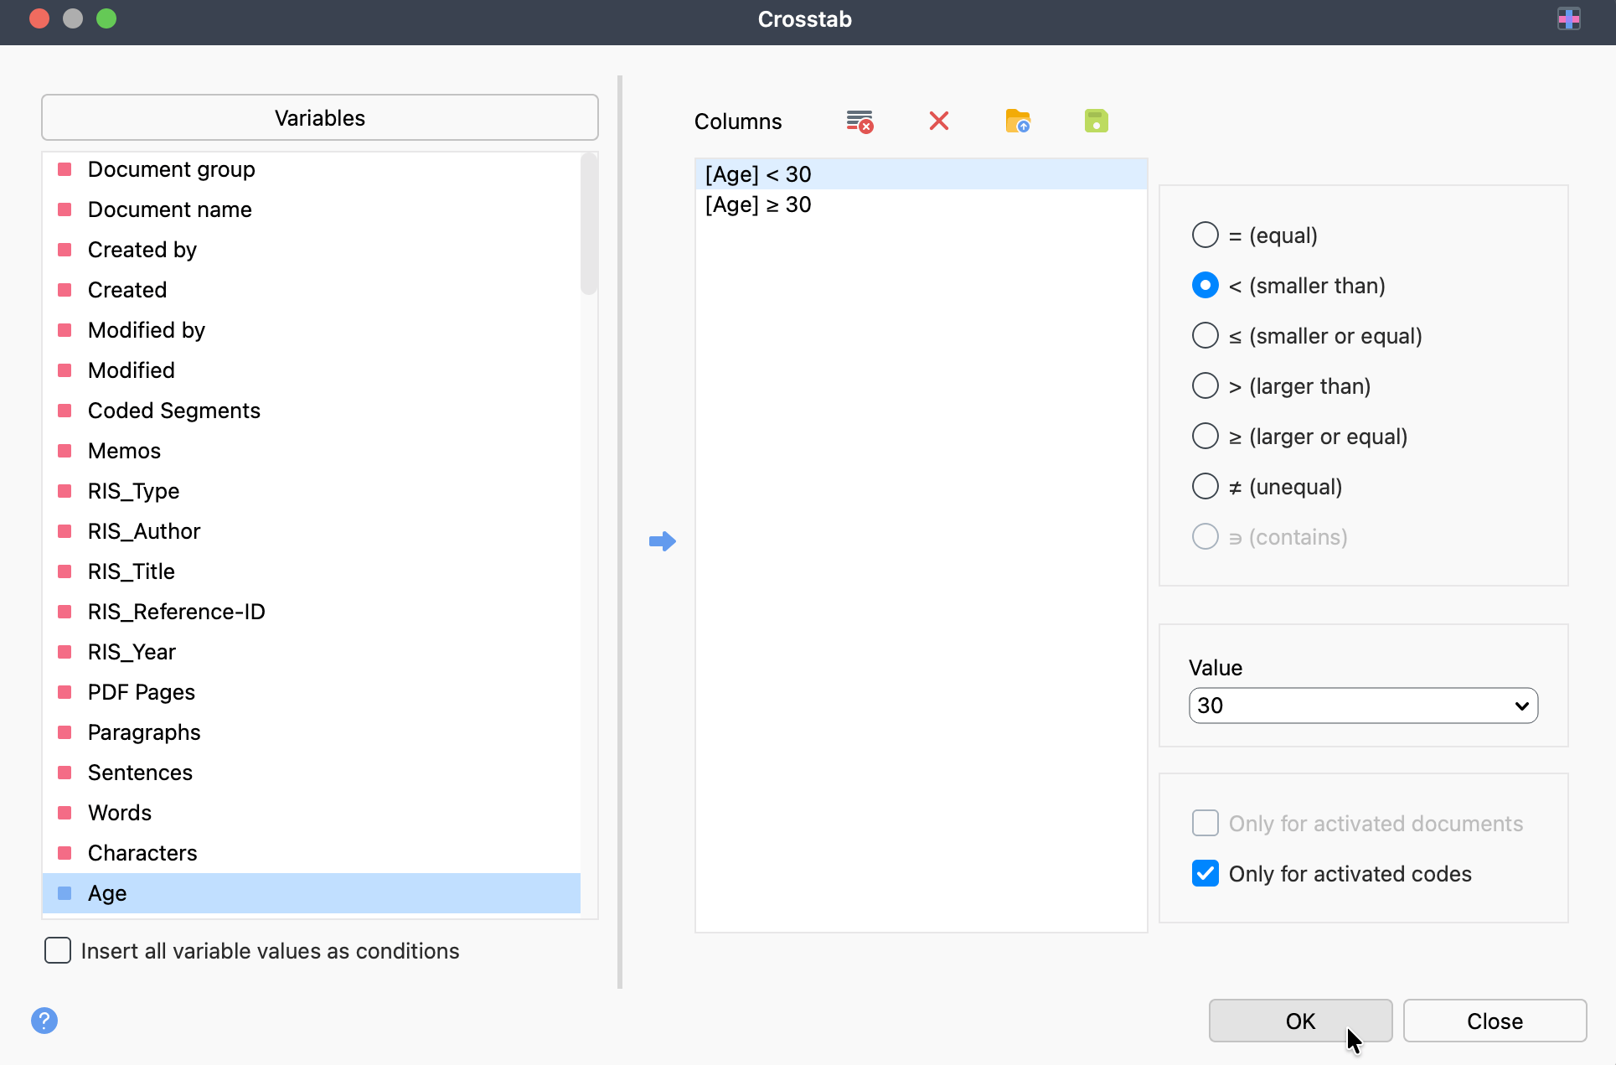Click the pink square icon next to Age
This screenshot has height=1065, width=1616.
coord(65,893)
